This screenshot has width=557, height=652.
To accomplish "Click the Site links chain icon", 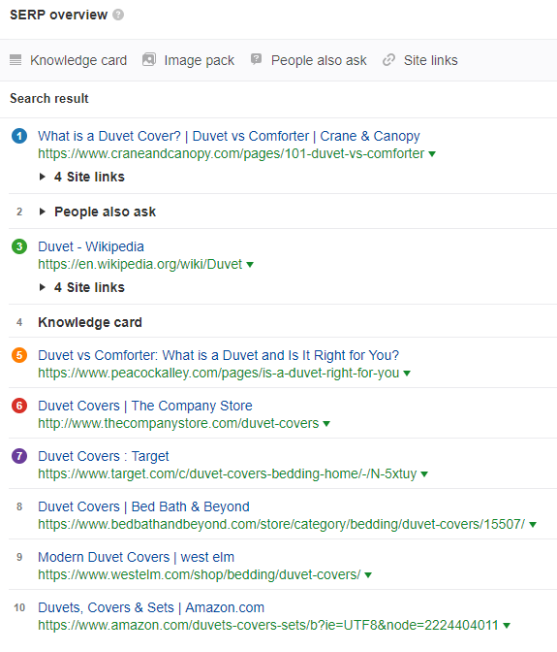I will (388, 60).
